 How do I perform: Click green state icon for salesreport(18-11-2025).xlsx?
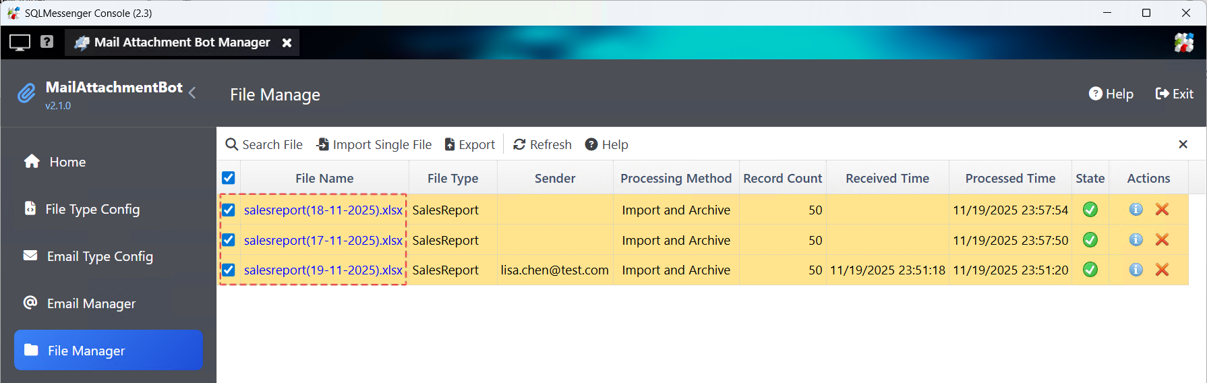click(x=1090, y=210)
